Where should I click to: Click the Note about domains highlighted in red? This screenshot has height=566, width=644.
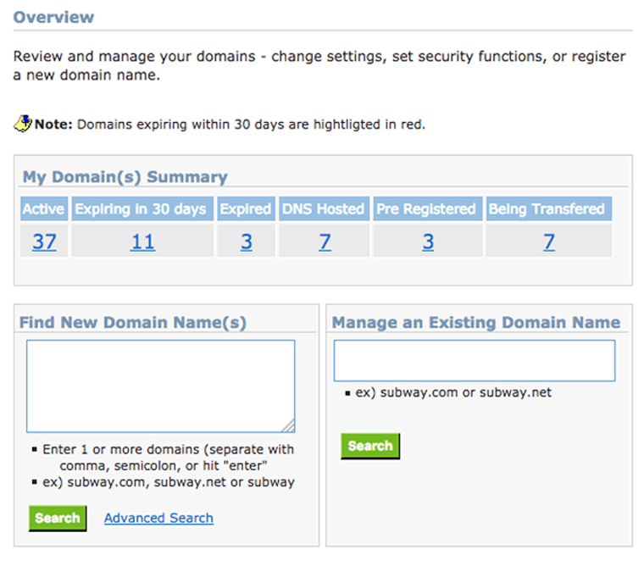(230, 124)
